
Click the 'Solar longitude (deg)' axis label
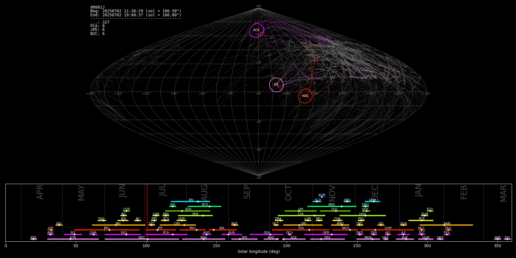259,252
